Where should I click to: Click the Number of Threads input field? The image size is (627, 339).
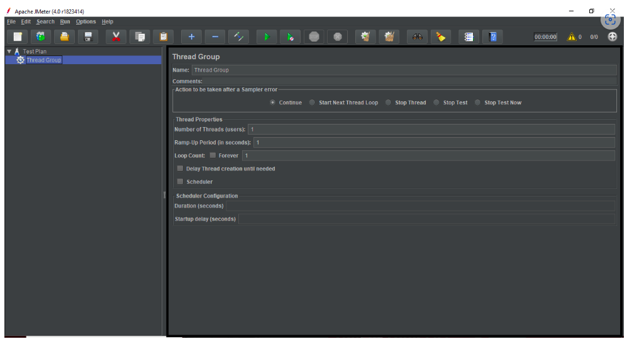[431, 130]
